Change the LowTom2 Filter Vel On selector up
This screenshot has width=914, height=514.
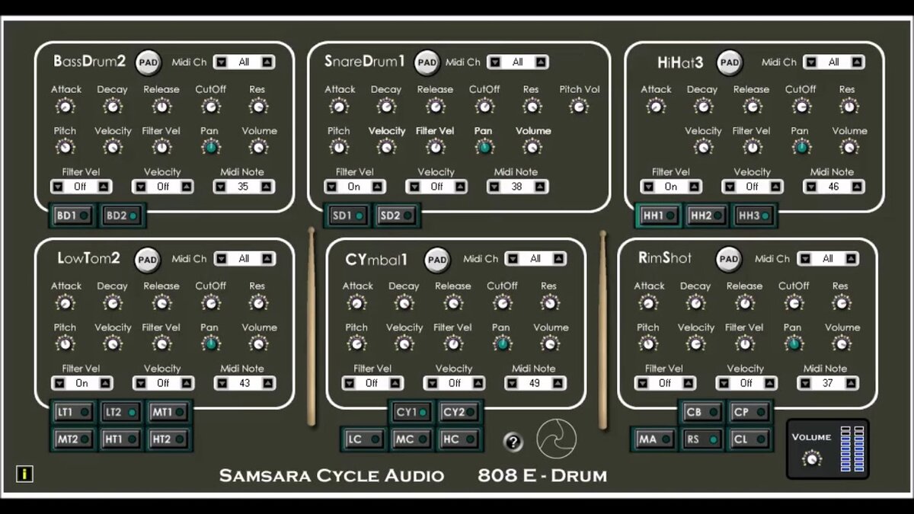pos(104,383)
